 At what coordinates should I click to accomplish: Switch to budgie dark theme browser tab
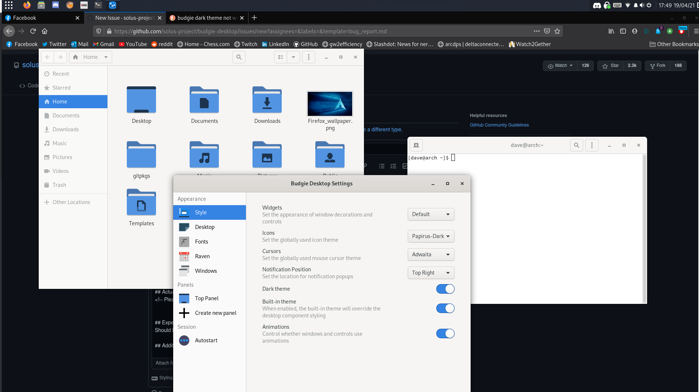207,18
